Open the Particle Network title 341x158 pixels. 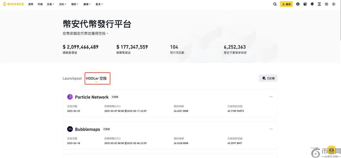point(92,97)
